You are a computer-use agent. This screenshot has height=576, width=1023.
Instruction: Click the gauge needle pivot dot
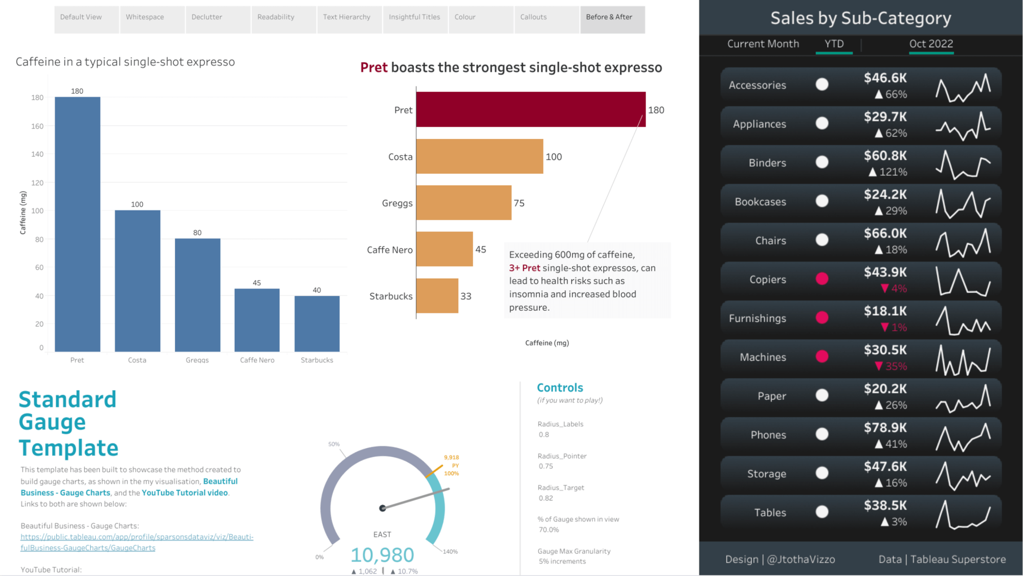(382, 508)
